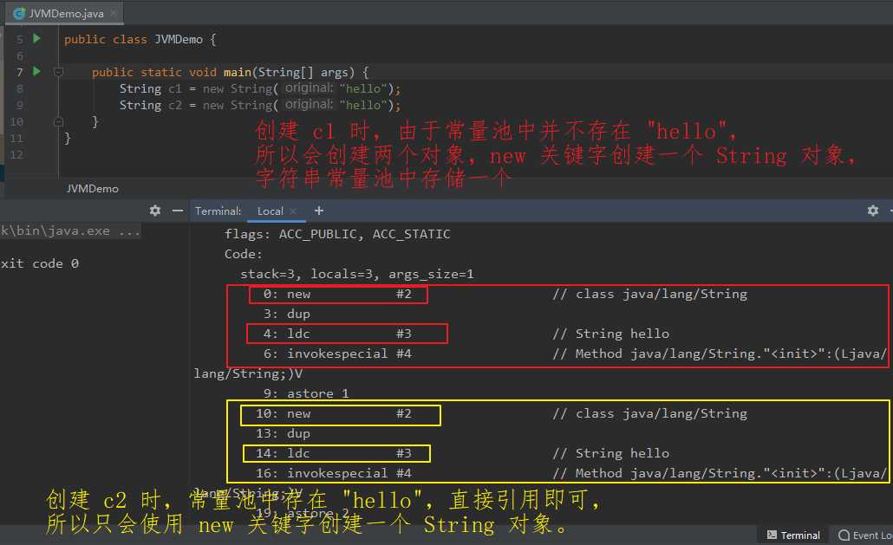Image resolution: width=893 pixels, height=545 pixels.
Task: Click the java.exe command line in Run output
Action: (x=70, y=231)
